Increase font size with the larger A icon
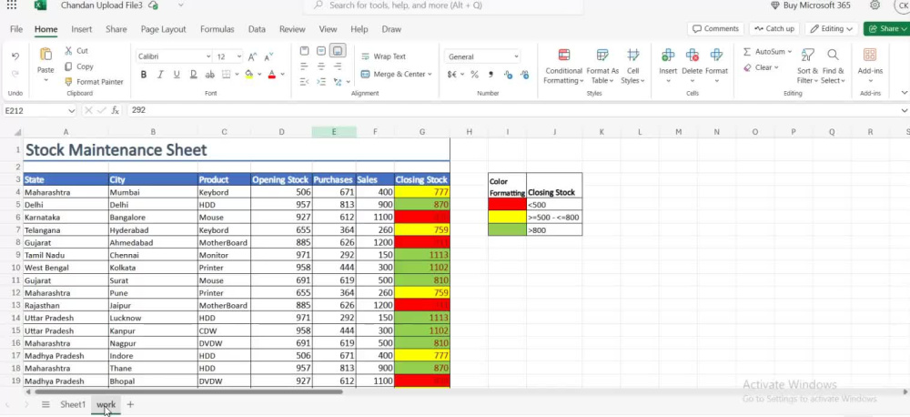Viewport: 910px width, 417px height. pyautogui.click(x=252, y=57)
